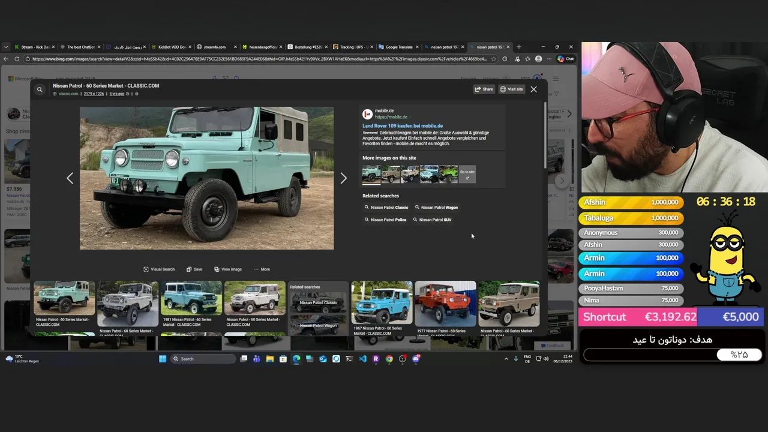Bookmark this page with star icon
The image size is (768, 432).
pyautogui.click(x=493, y=59)
